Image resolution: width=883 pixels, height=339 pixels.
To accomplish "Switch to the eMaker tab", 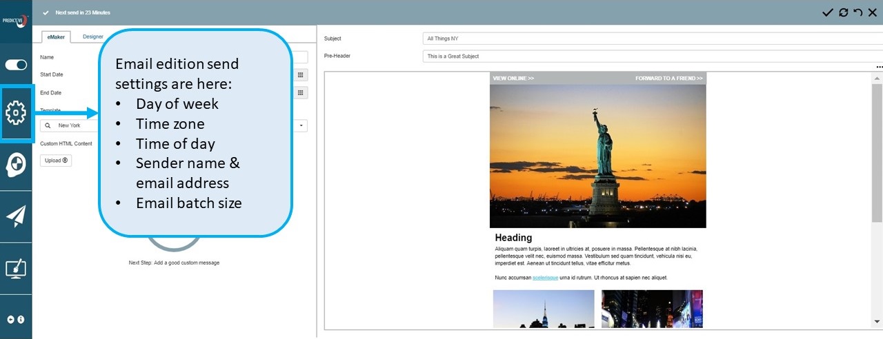I will click(x=56, y=37).
